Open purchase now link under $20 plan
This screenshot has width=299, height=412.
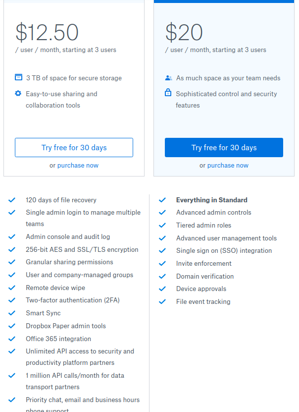(x=228, y=166)
